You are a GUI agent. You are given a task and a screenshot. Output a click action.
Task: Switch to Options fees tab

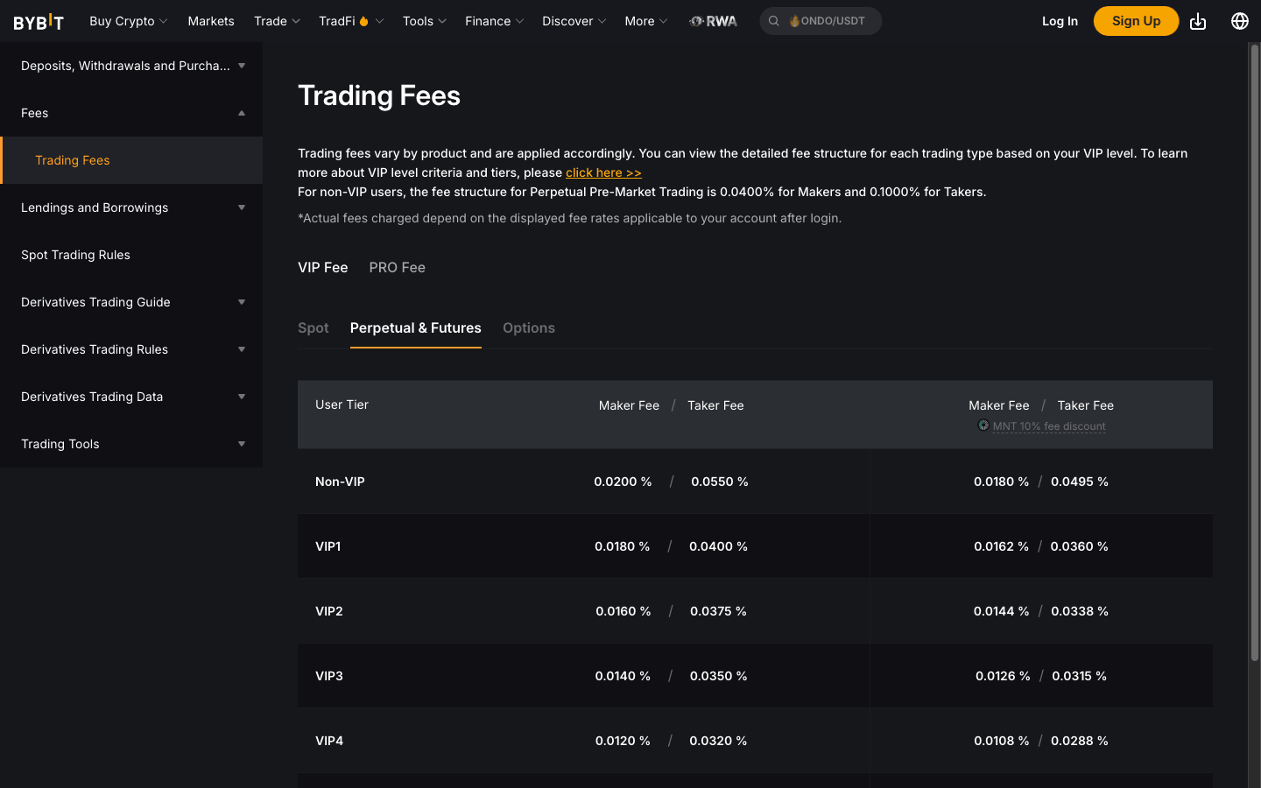pos(529,327)
